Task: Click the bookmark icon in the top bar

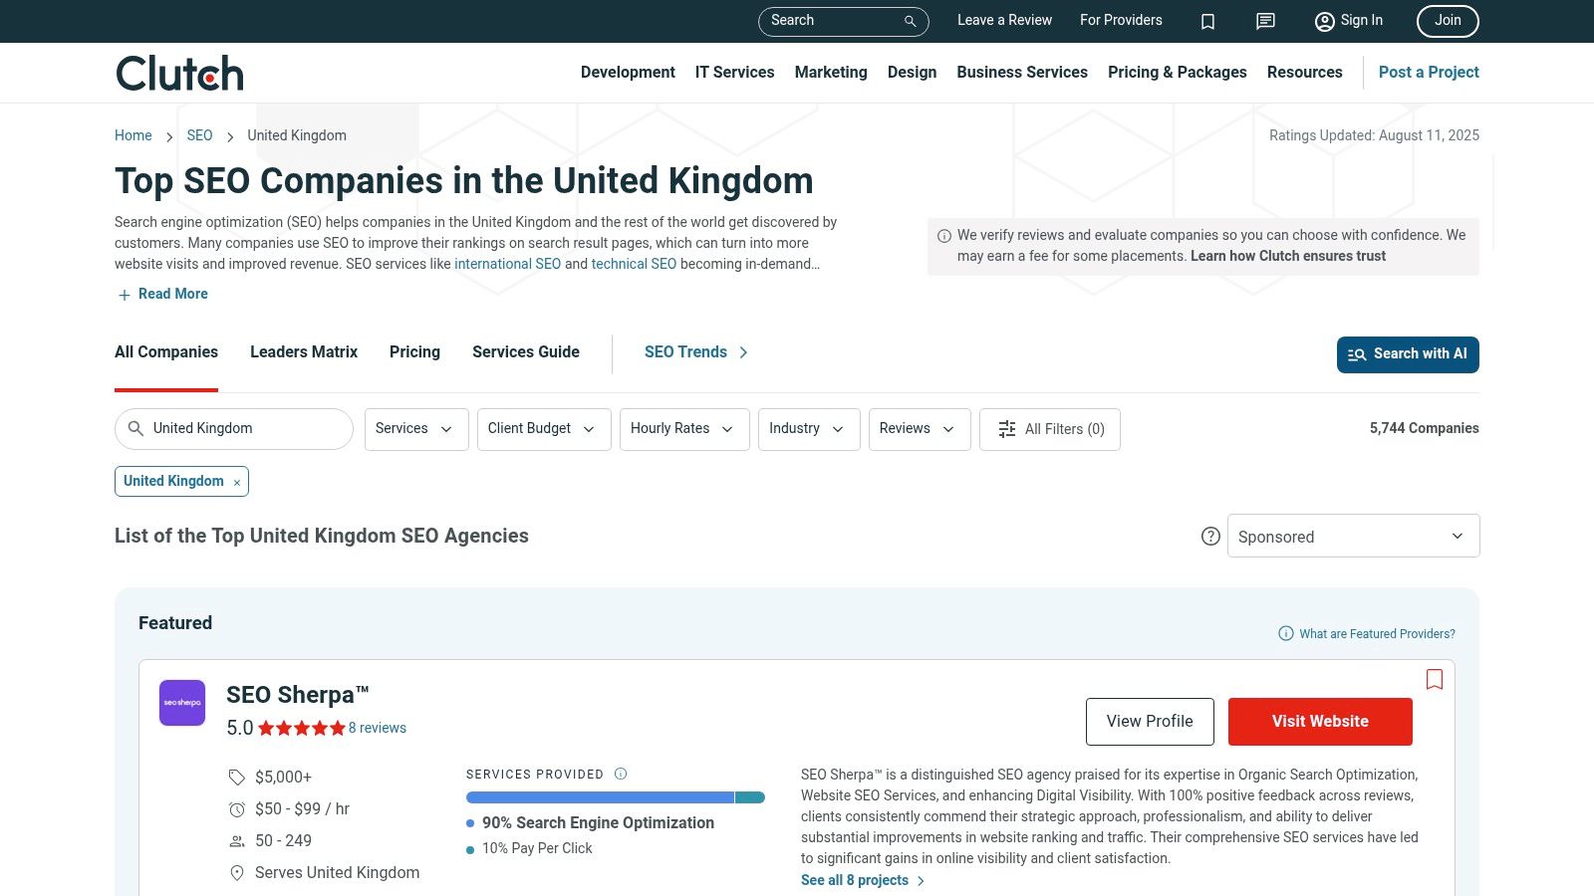Action: coord(1207,20)
